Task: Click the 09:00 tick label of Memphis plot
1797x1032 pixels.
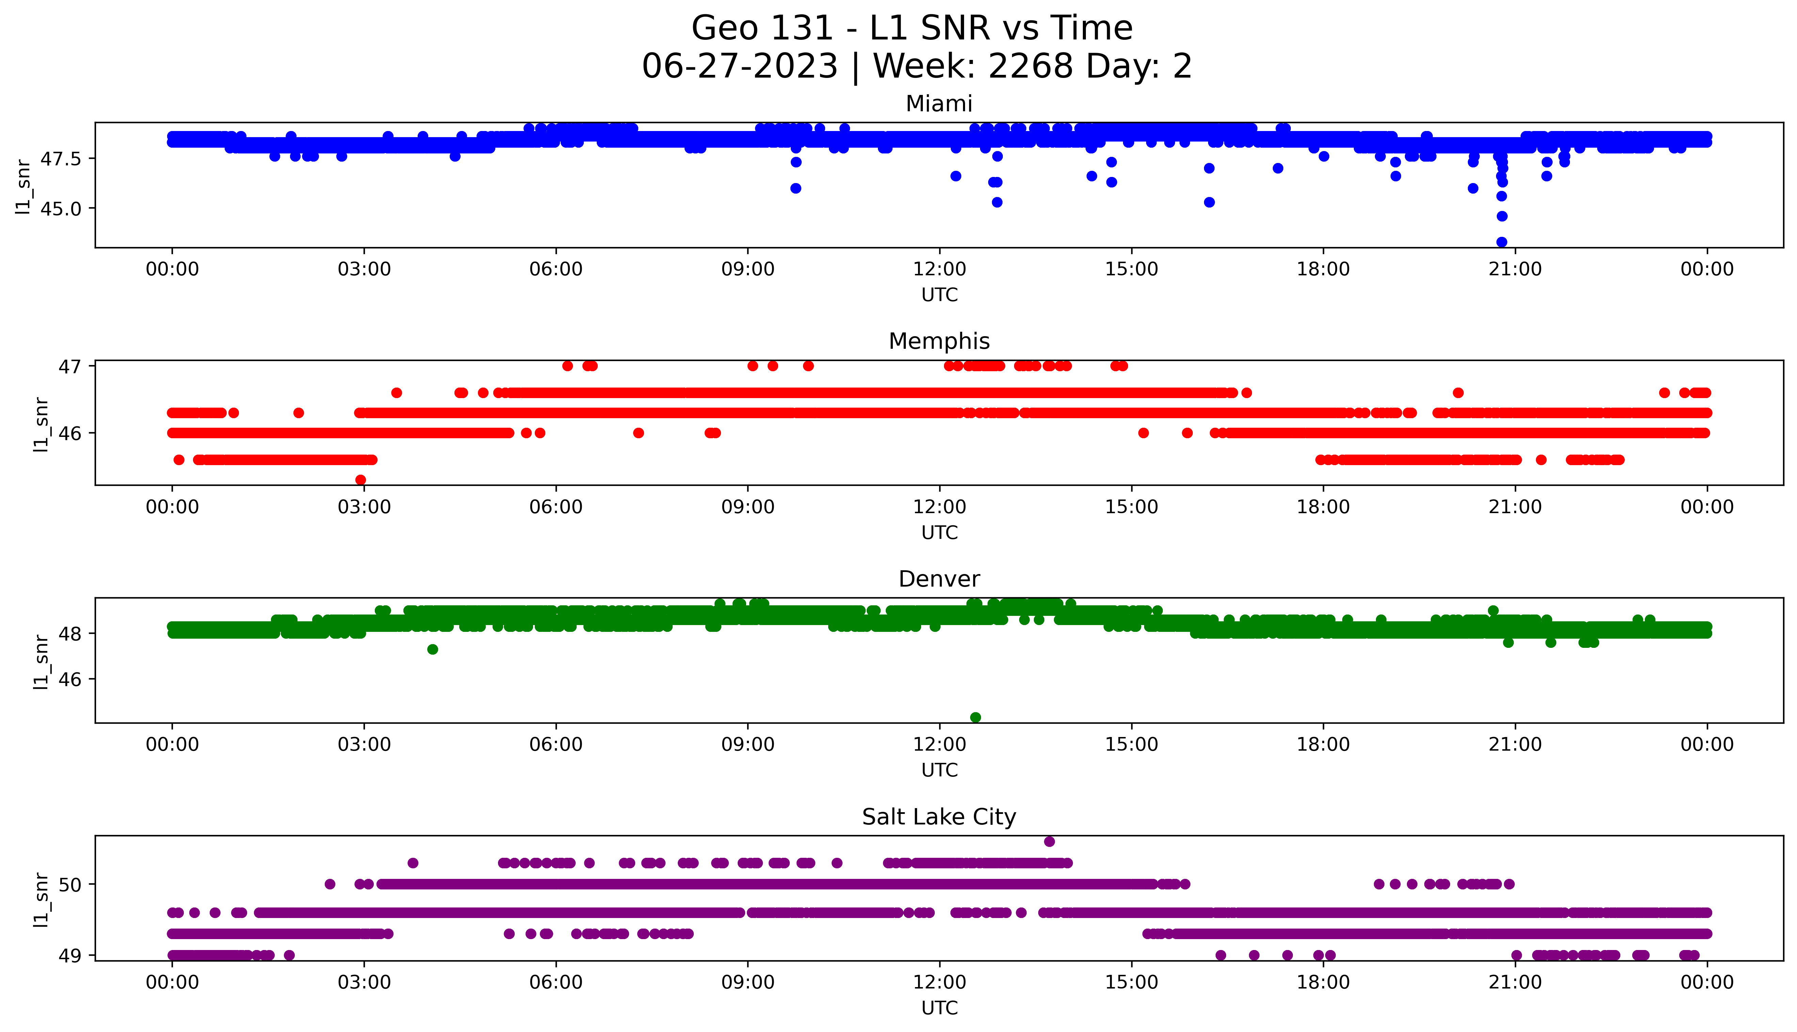Action: [748, 507]
